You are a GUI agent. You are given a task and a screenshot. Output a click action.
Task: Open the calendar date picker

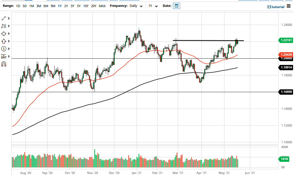tap(176, 6)
